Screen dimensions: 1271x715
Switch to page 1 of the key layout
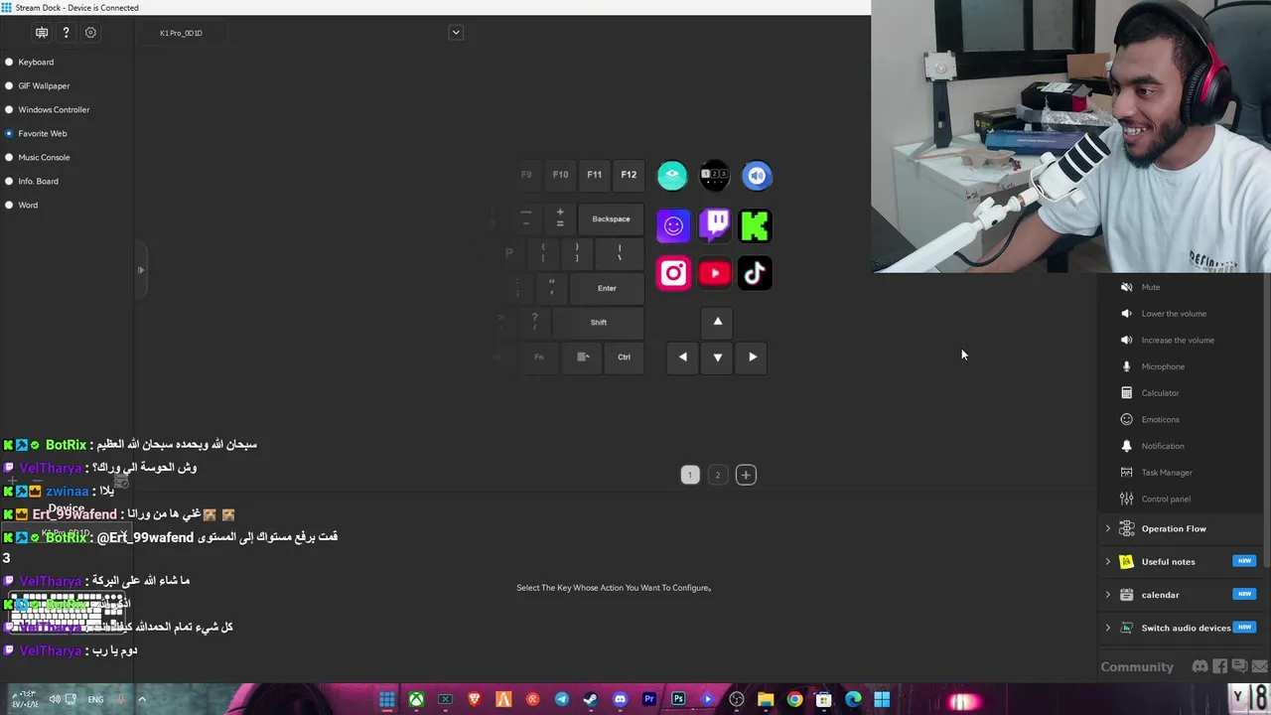690,475
